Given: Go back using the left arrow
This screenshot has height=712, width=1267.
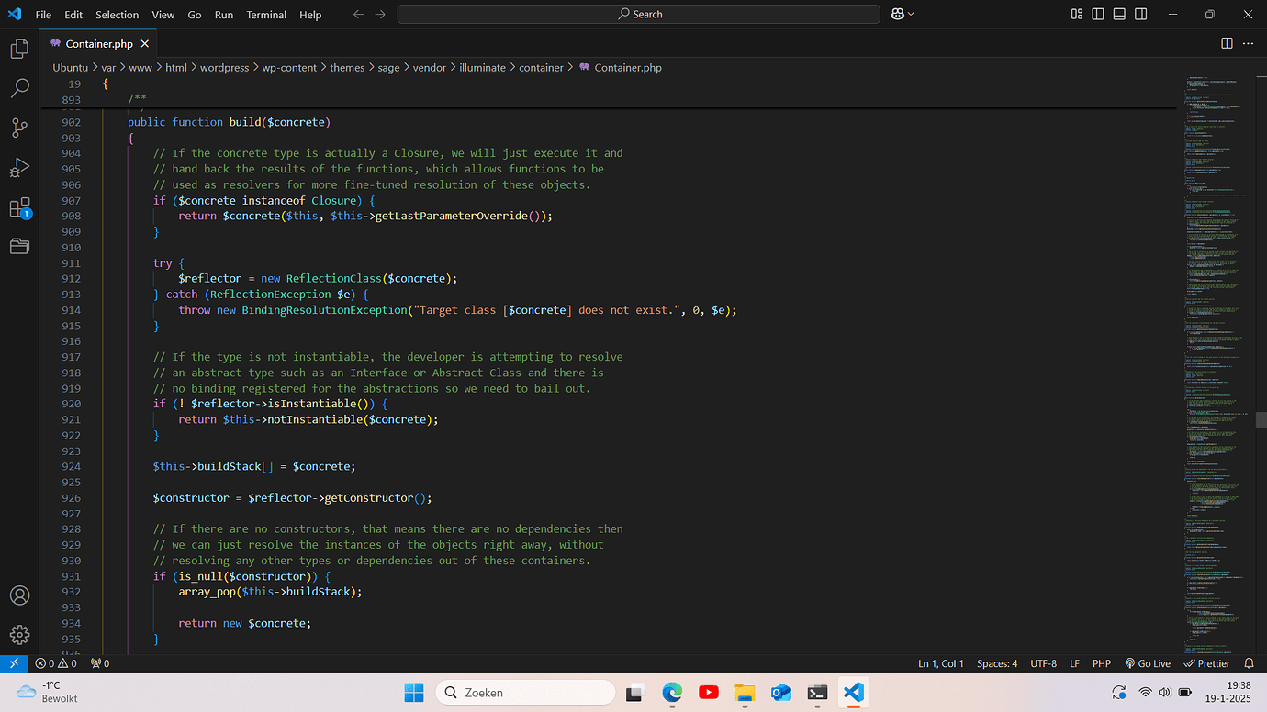Looking at the screenshot, I should [x=358, y=15].
